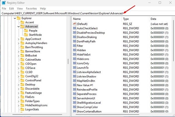Expand the CIDOpen key
The image size is (175, 117).
tap(19, 64)
